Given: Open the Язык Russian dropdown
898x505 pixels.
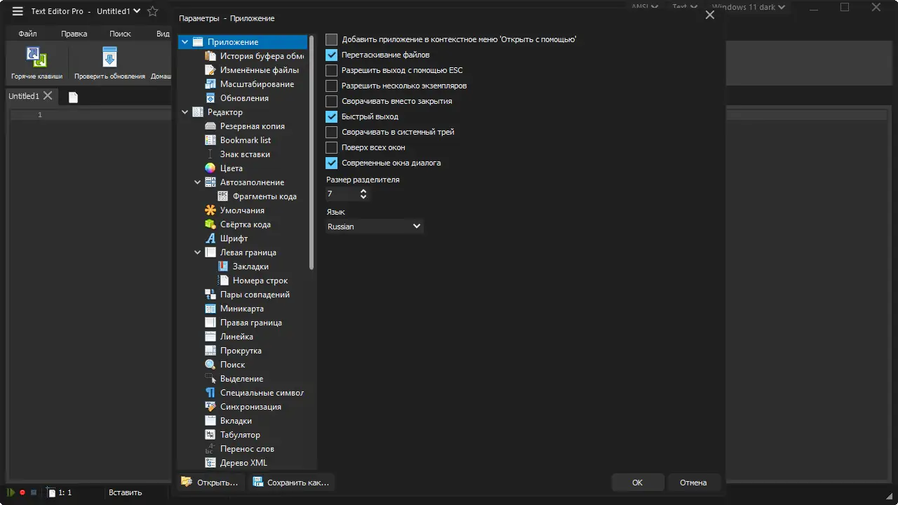Looking at the screenshot, I should pyautogui.click(x=375, y=227).
